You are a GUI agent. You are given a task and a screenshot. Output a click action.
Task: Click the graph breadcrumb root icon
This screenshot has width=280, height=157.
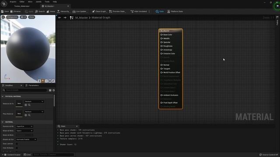[x=71, y=17]
